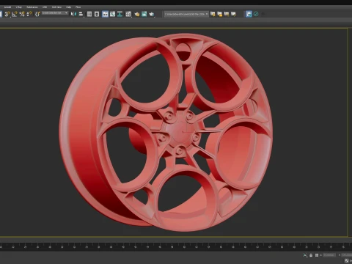Click first project folder icon in toolbar

(x=213, y=14)
